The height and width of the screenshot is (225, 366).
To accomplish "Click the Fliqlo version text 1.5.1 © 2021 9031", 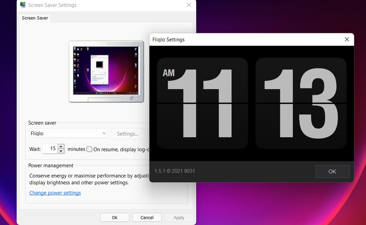I will click(x=175, y=171).
